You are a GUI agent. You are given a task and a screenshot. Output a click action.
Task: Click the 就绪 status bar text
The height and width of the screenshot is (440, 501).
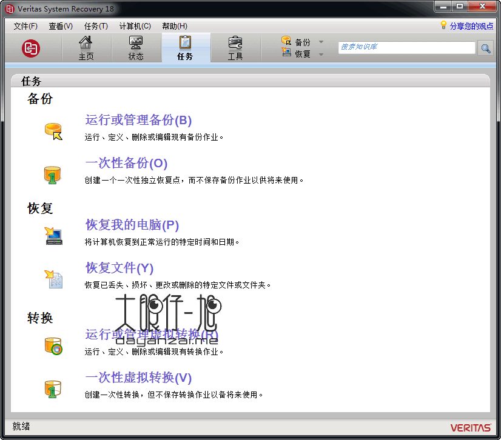pos(21,426)
